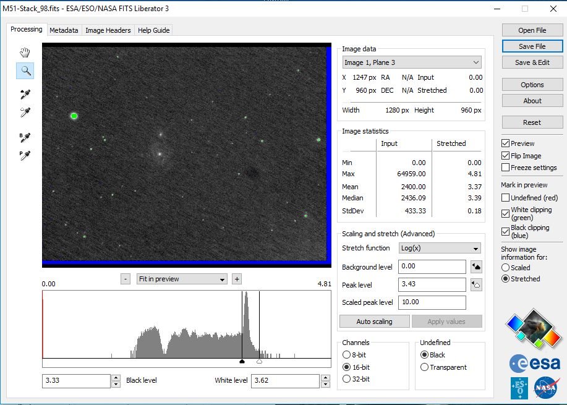This screenshot has width=567, height=405.
Task: Click the Open File button
Action: coord(532,30)
